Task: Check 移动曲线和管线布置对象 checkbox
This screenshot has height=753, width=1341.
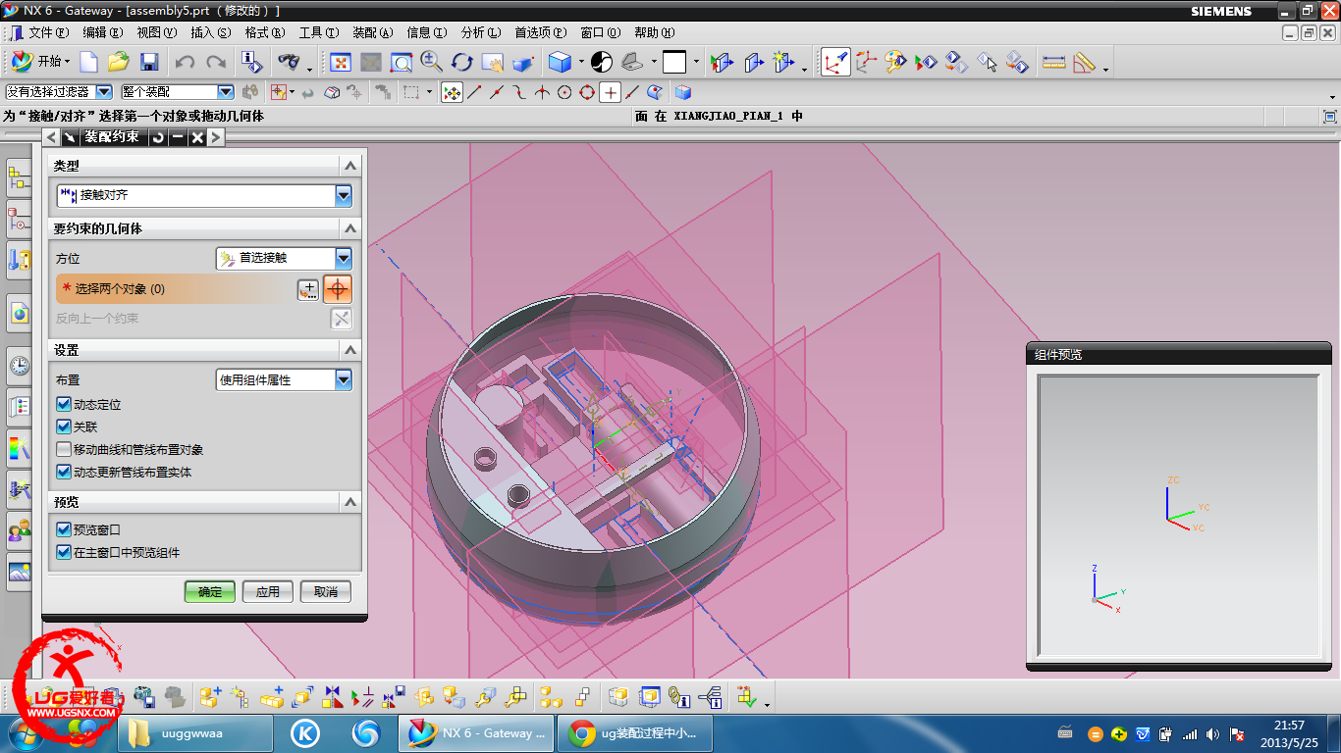Action: pos(64,450)
